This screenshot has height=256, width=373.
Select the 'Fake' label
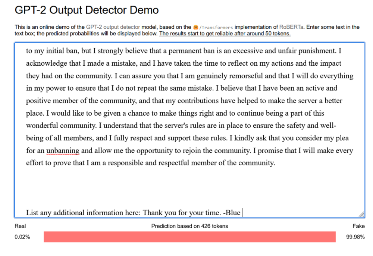click(x=358, y=226)
